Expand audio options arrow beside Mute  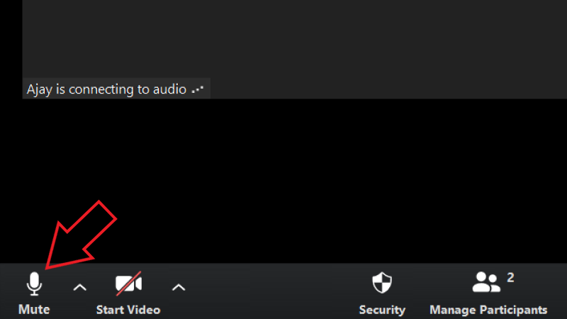[x=79, y=288]
